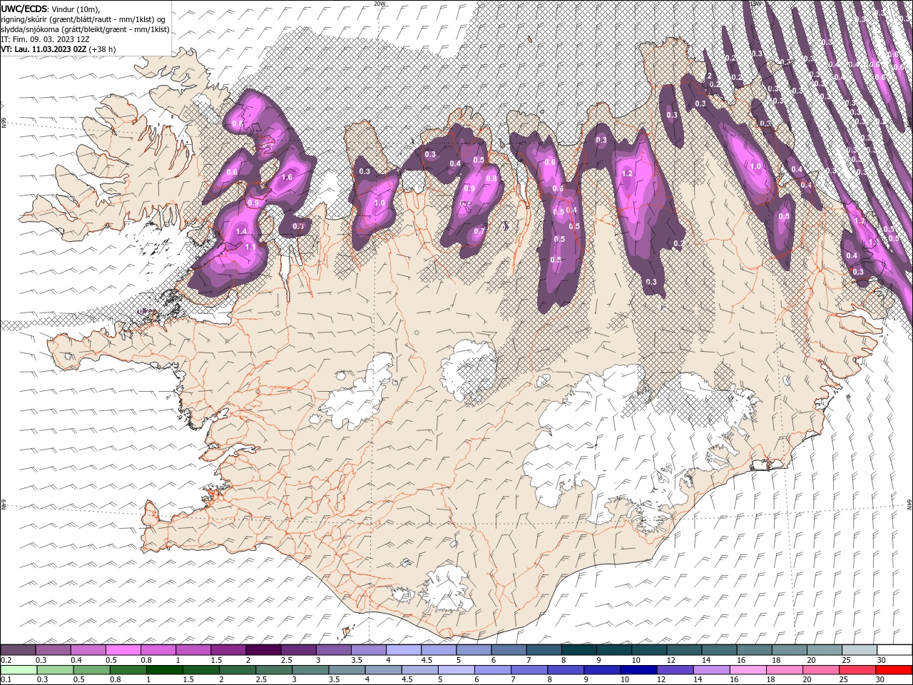Pick the darkest purple 2–2.5 snow legend swatch
The height and width of the screenshot is (685, 913).
coord(263,650)
